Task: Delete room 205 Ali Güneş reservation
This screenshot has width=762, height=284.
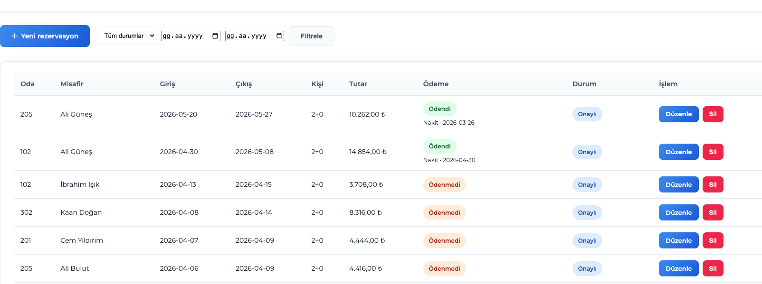Action: [x=712, y=114]
